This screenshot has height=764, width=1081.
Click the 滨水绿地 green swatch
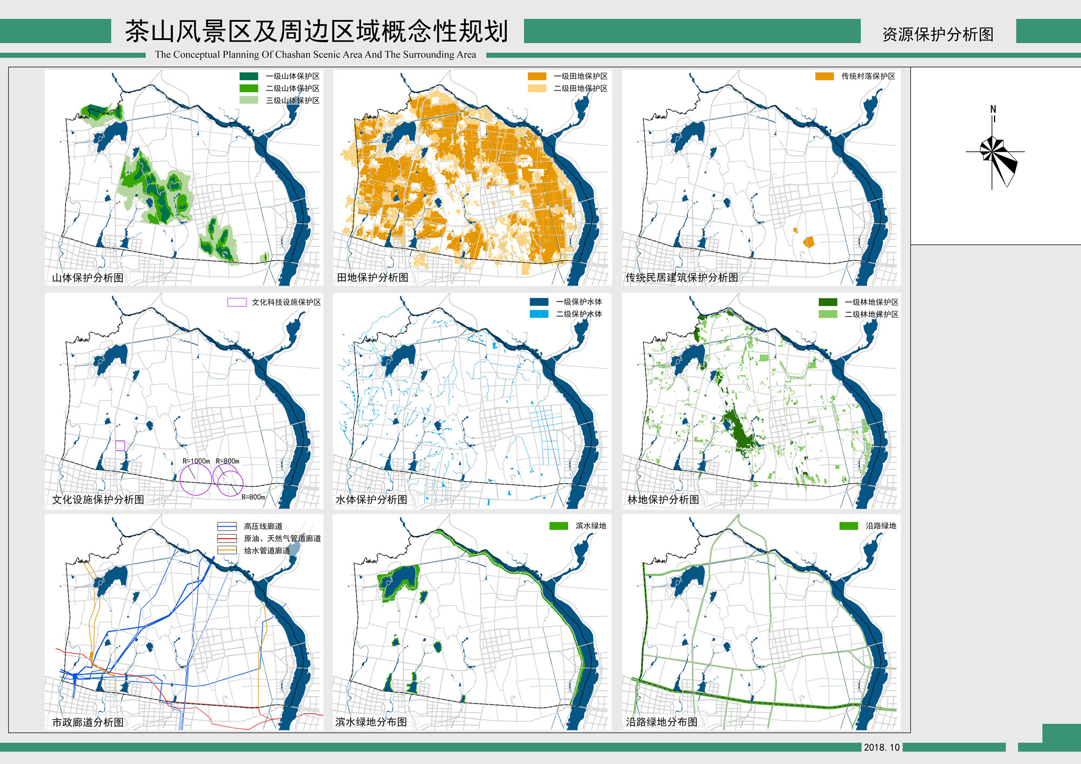559,526
